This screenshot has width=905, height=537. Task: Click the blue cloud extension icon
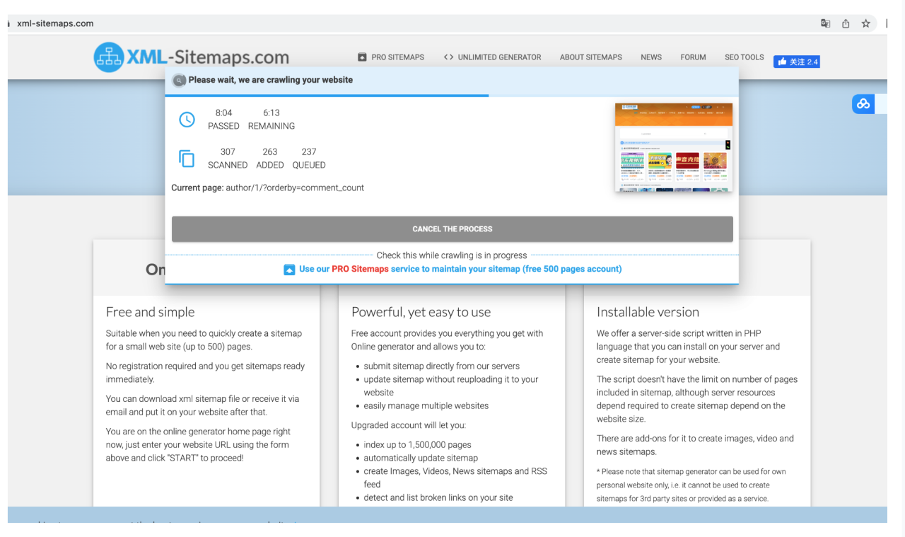click(x=863, y=104)
